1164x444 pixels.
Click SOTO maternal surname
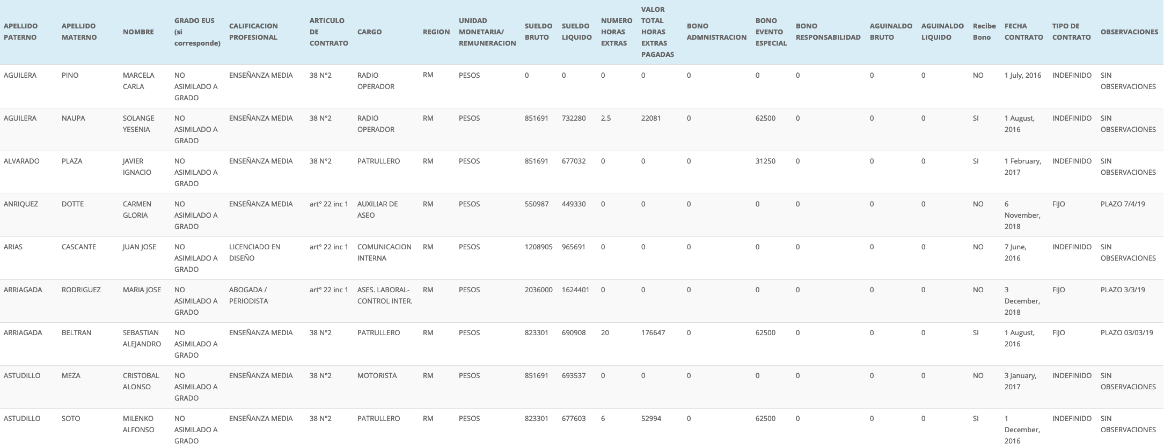[x=71, y=418]
